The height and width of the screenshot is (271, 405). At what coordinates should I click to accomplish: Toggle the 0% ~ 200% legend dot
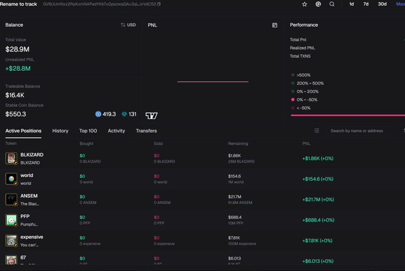point(292,92)
